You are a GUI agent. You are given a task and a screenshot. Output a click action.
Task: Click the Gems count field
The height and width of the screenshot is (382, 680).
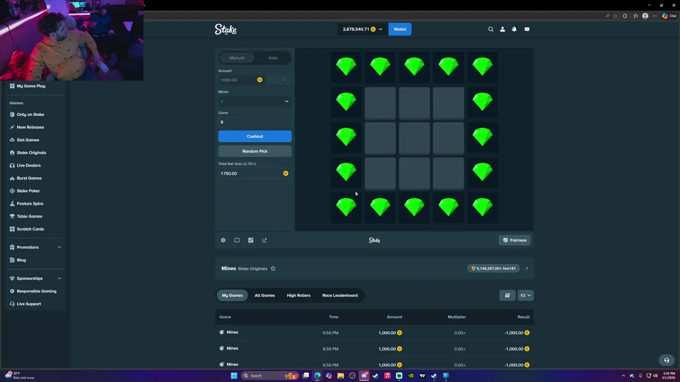click(254, 122)
